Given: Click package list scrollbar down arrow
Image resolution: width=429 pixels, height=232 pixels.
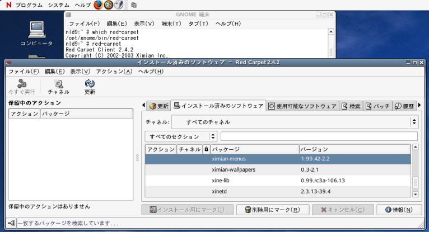Looking at the screenshot, I should point(416,195).
